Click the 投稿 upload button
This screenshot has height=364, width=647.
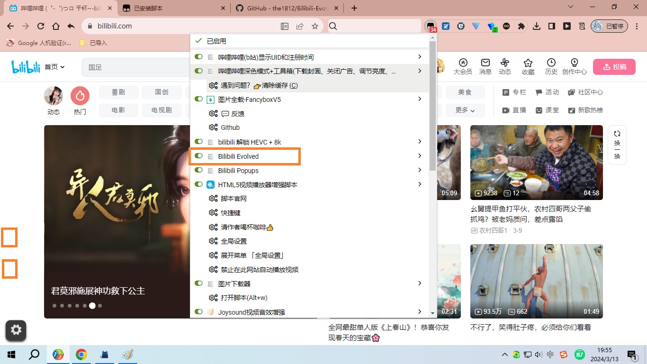point(614,67)
